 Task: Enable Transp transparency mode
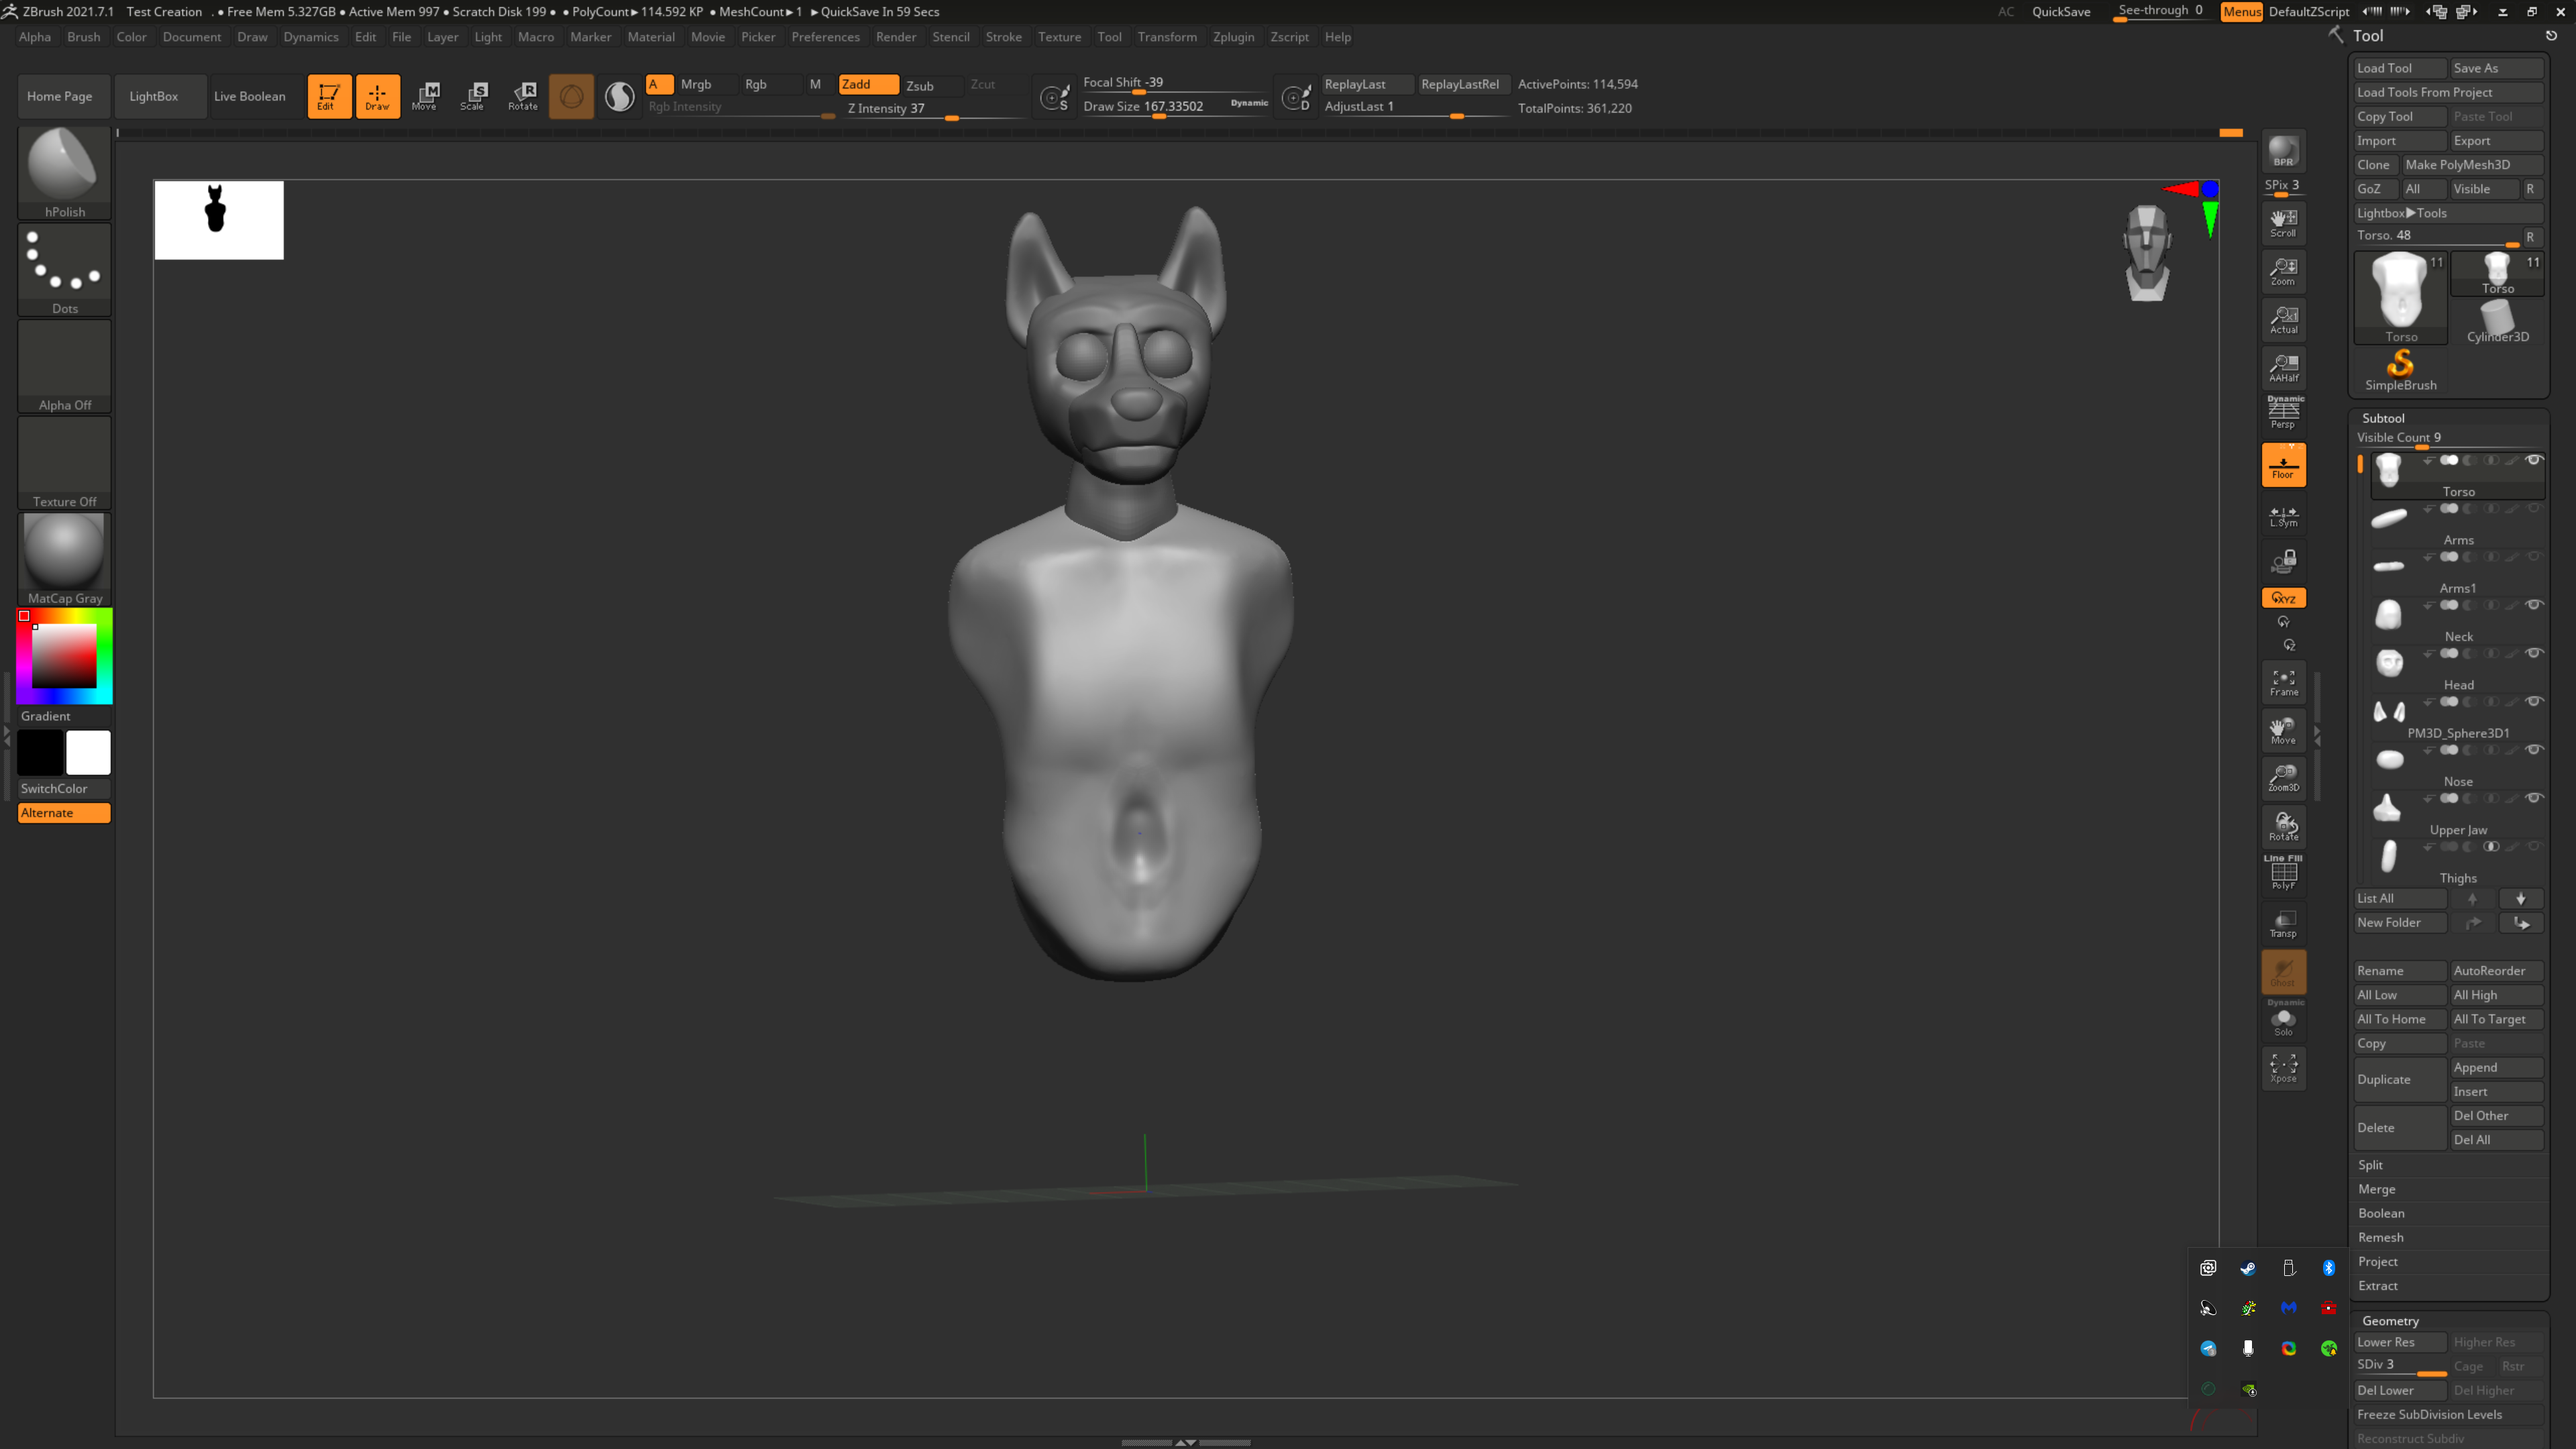2283,924
